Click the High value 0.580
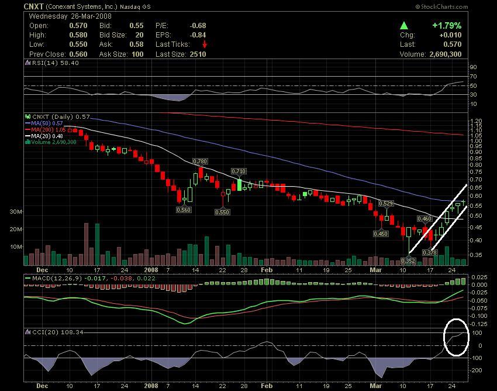The image size is (497, 391). (78, 35)
